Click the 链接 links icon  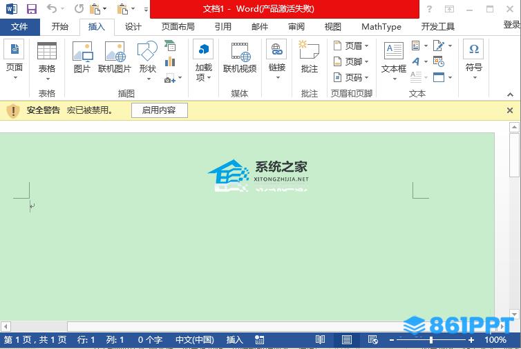(277, 49)
